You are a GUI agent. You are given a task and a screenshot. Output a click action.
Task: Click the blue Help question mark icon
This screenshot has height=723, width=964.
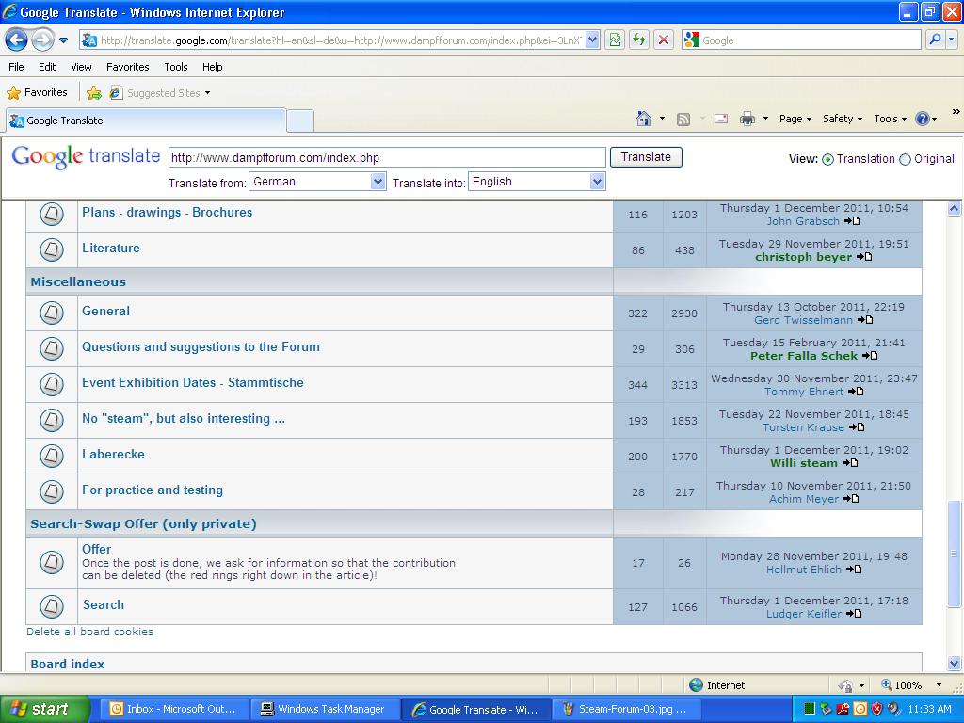pyautogui.click(x=923, y=119)
